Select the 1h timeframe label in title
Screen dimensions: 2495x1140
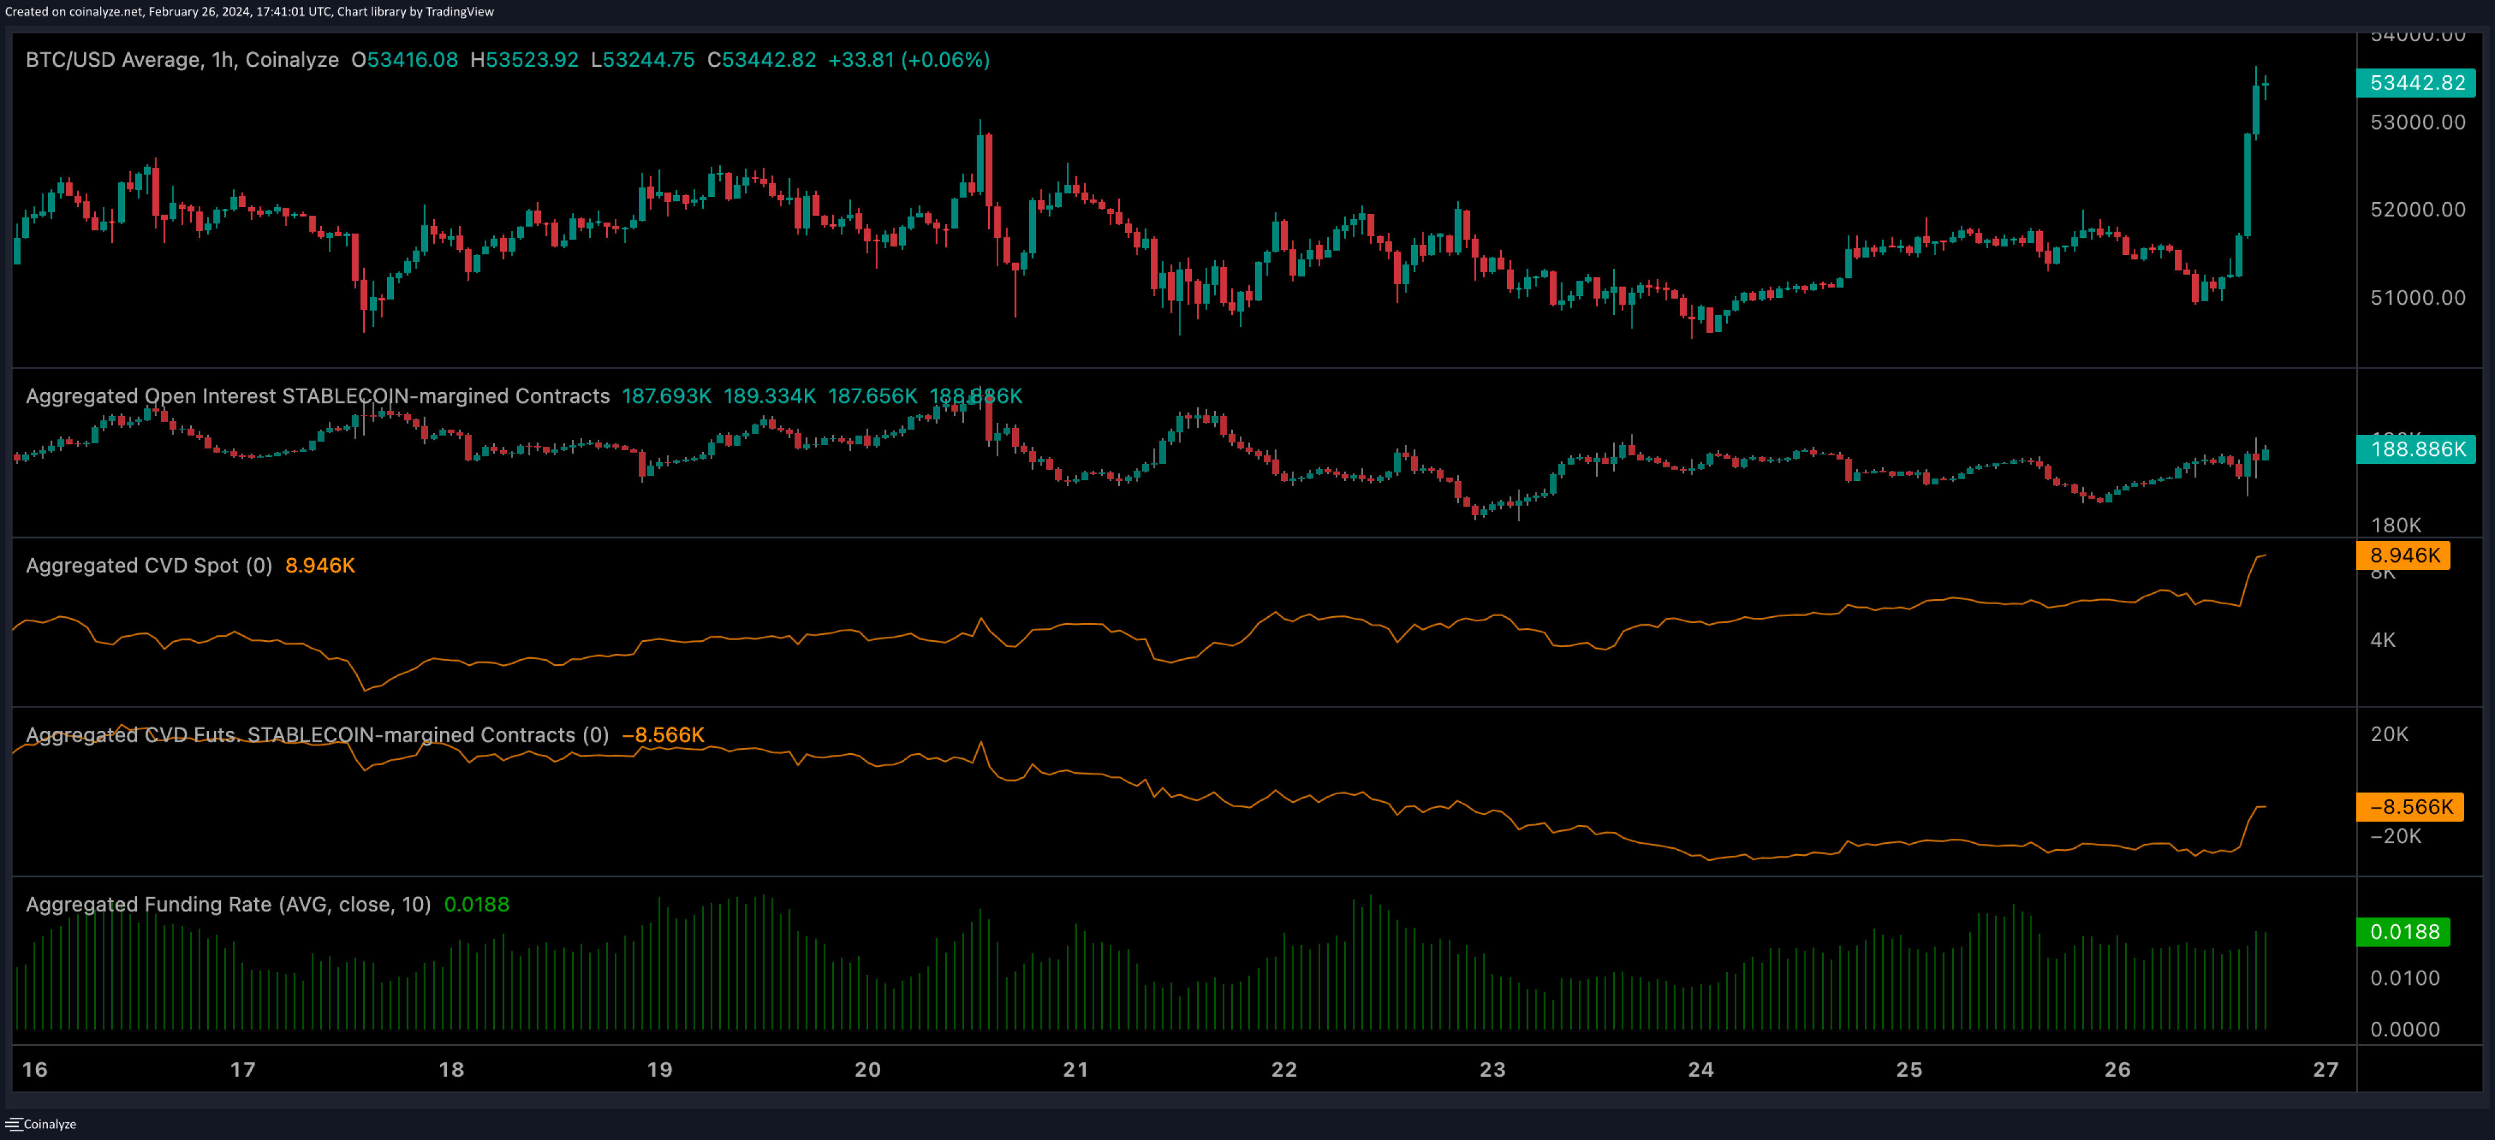click(x=225, y=59)
